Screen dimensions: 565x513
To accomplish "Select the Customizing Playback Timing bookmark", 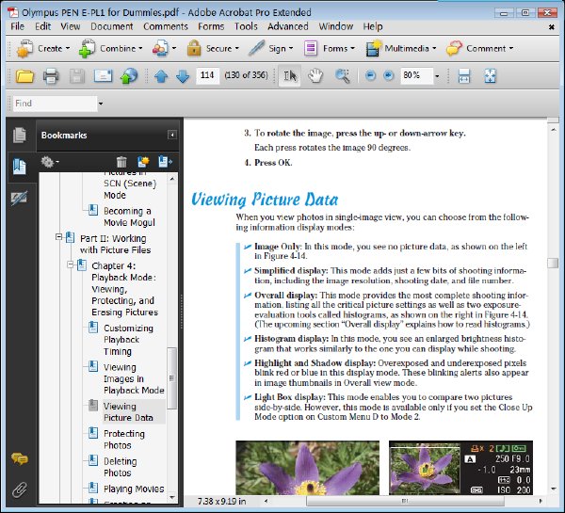I will (128, 340).
